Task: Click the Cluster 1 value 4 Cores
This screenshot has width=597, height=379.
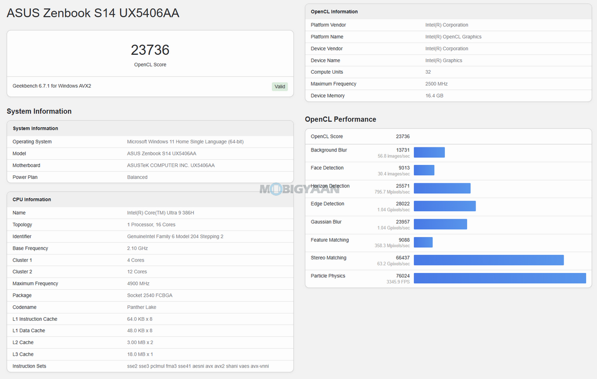Action: [136, 260]
